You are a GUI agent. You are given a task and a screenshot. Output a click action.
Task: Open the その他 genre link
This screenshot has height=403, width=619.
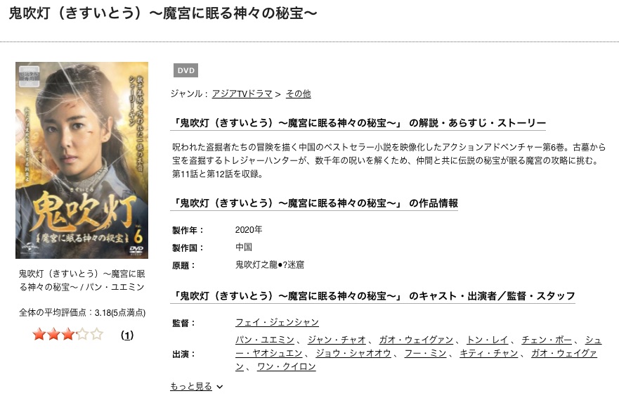(298, 94)
